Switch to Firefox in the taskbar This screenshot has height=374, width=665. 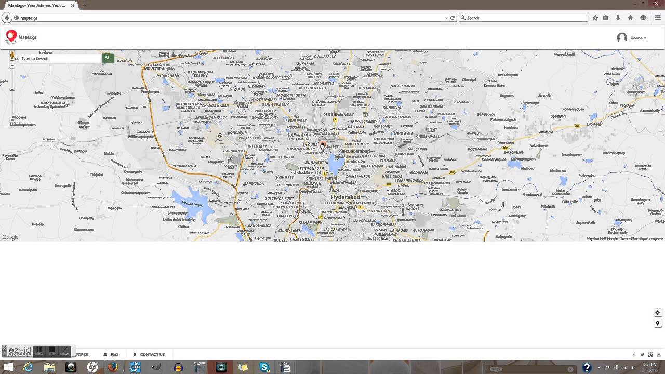click(x=113, y=367)
